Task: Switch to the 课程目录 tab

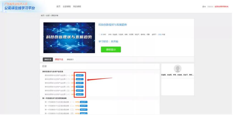Action: (x=48, y=60)
